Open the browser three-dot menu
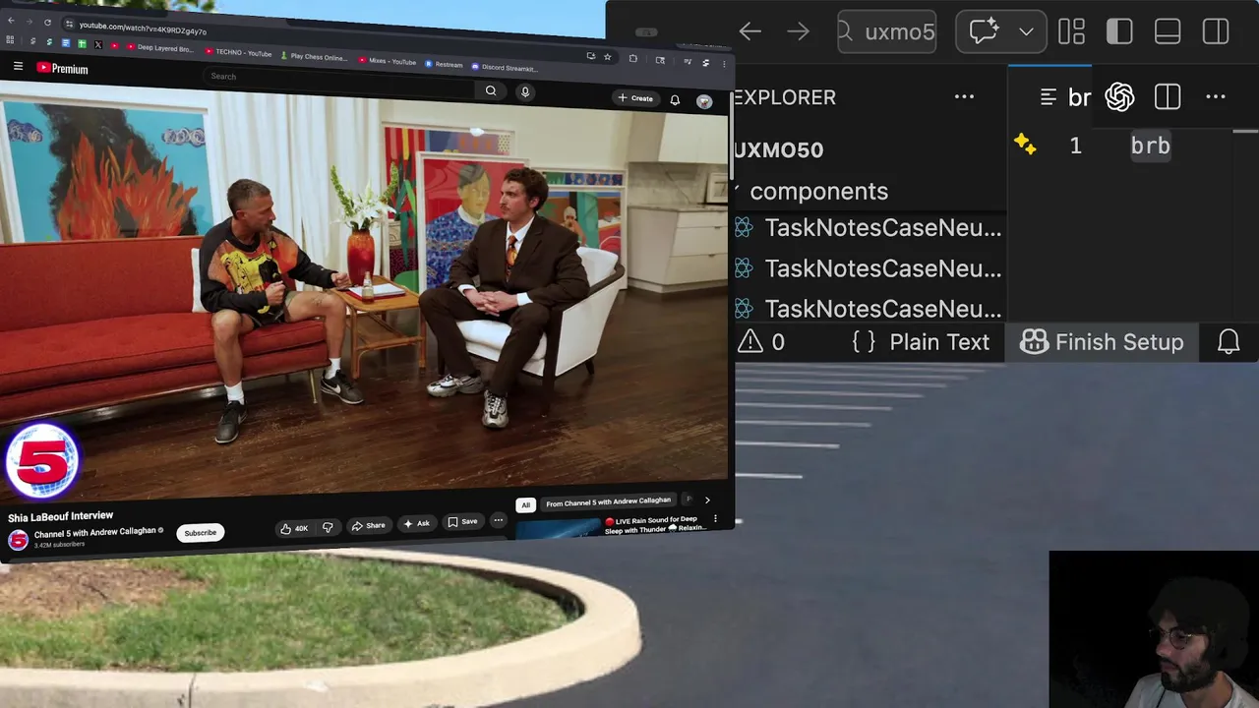The height and width of the screenshot is (708, 1259). (724, 64)
